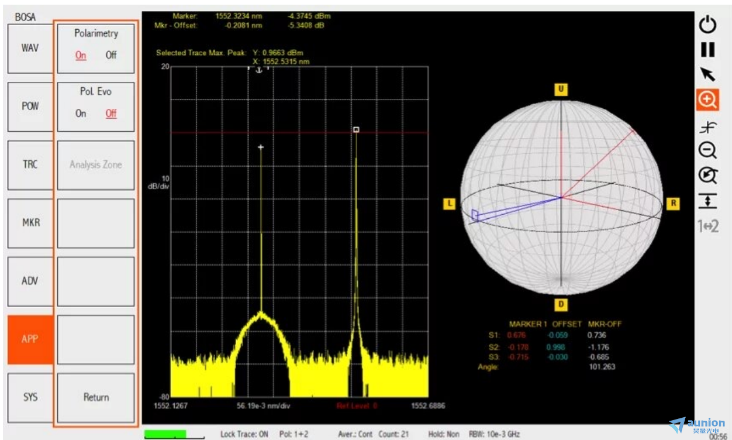Click the vertical auto-scale icon
732x440 pixels.
(x=707, y=201)
